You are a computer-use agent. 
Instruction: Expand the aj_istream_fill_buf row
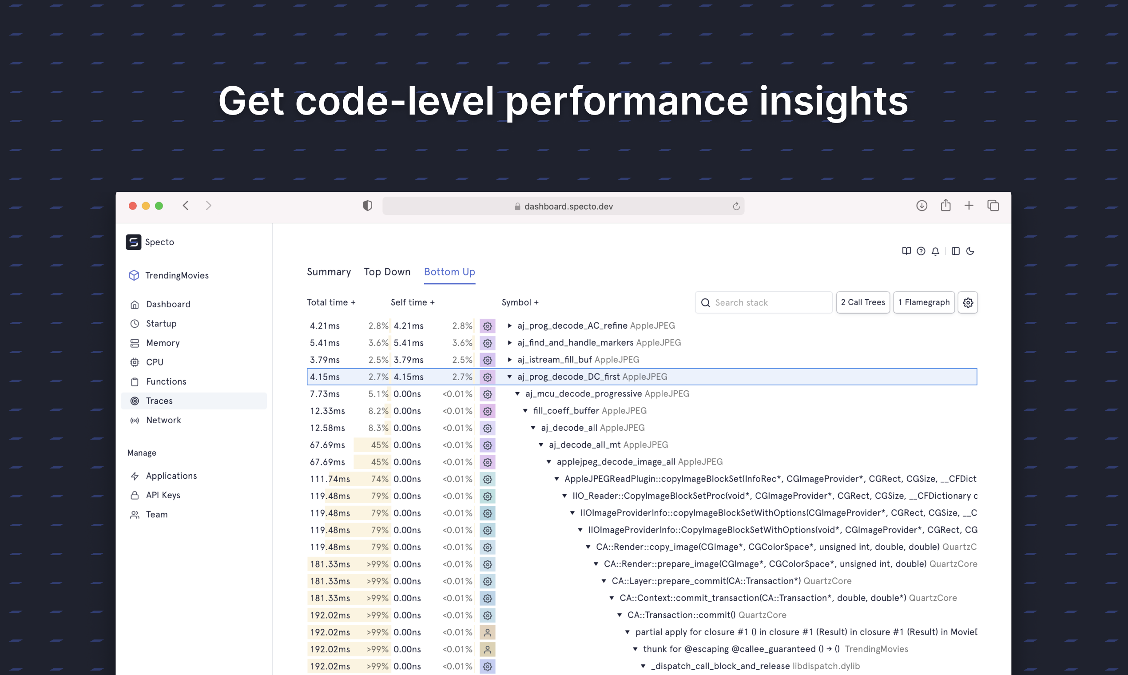[x=509, y=360]
